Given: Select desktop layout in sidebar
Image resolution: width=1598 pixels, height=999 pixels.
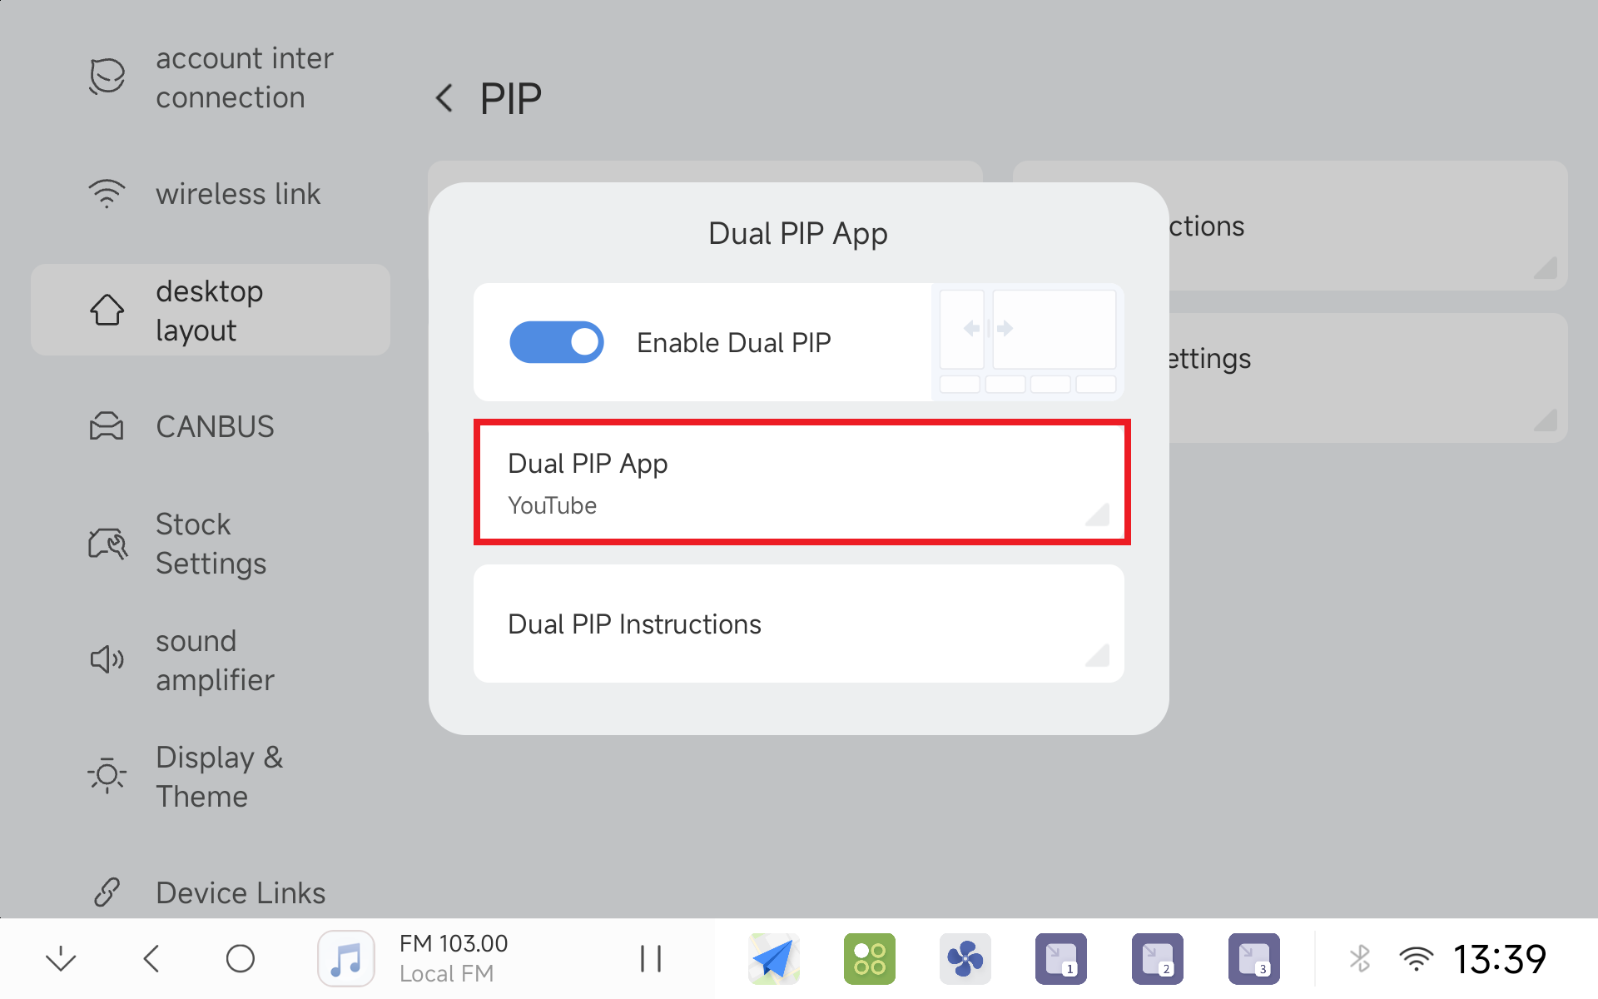Looking at the screenshot, I should pyautogui.click(x=211, y=311).
